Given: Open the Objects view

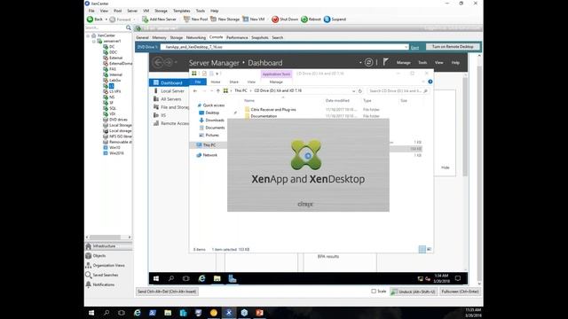Looking at the screenshot, I should (108, 256).
